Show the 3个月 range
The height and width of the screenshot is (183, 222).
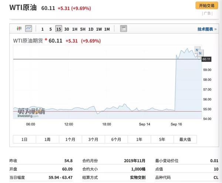tap(93, 139)
